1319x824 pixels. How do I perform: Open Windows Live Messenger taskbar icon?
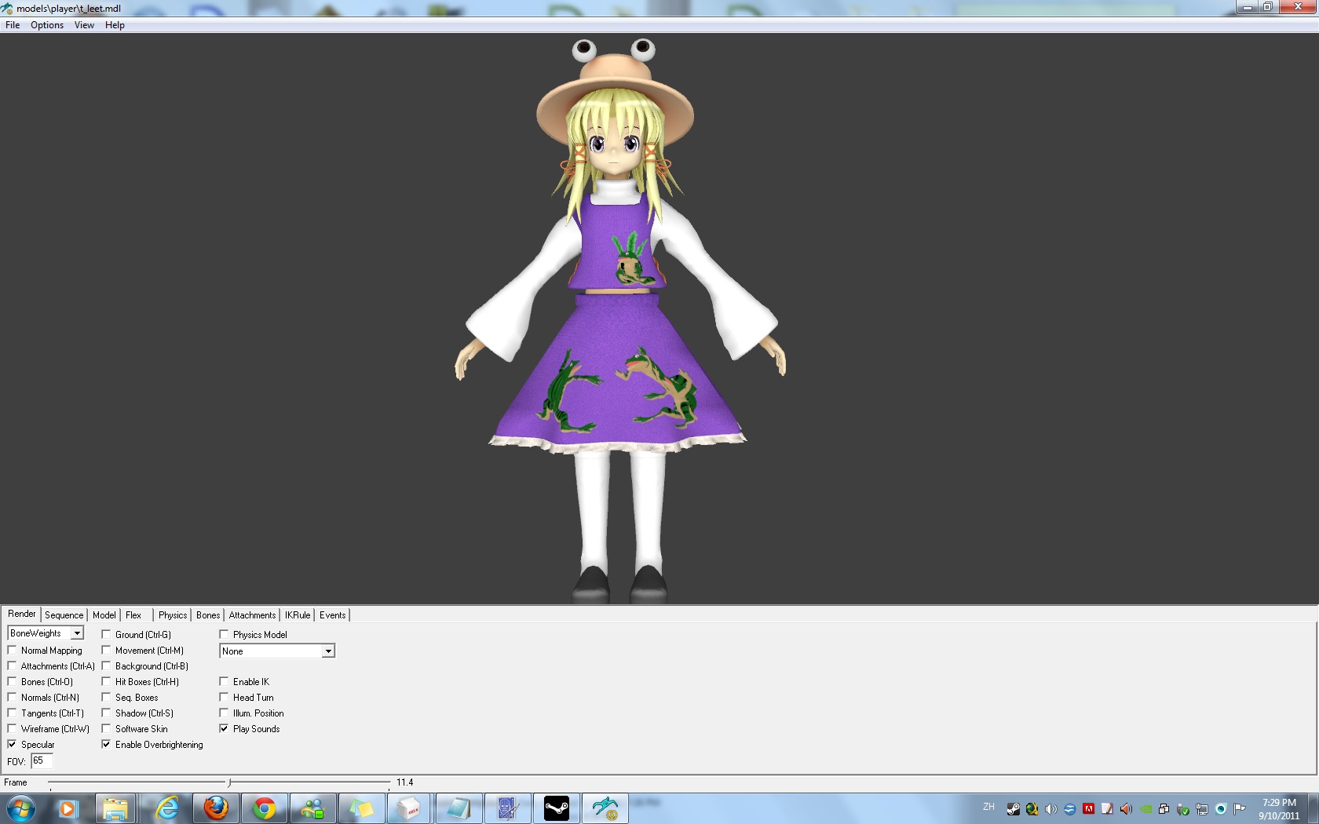tap(312, 808)
